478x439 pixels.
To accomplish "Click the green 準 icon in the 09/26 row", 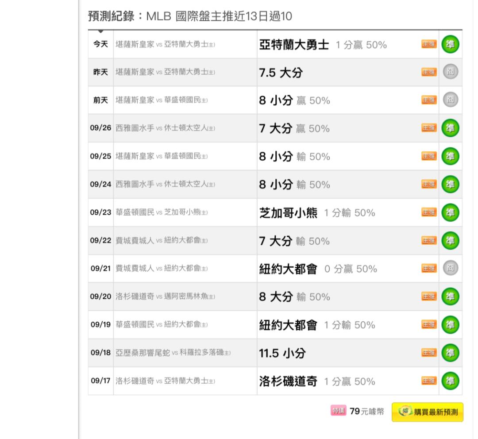I will coord(450,128).
